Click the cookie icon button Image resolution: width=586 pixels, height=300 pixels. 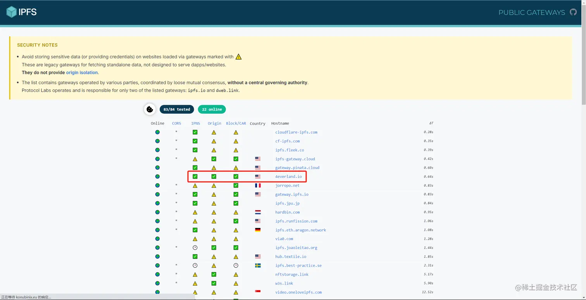pyautogui.click(x=150, y=109)
